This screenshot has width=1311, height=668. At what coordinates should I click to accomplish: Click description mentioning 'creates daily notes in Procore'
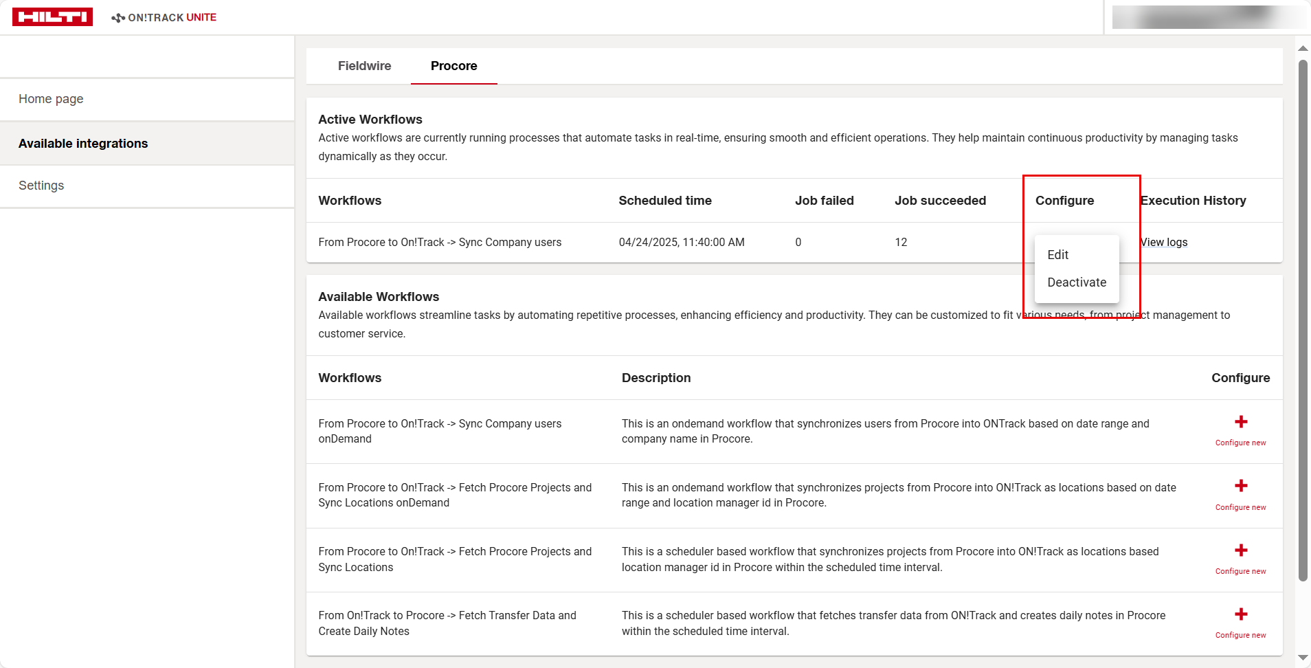(x=894, y=623)
